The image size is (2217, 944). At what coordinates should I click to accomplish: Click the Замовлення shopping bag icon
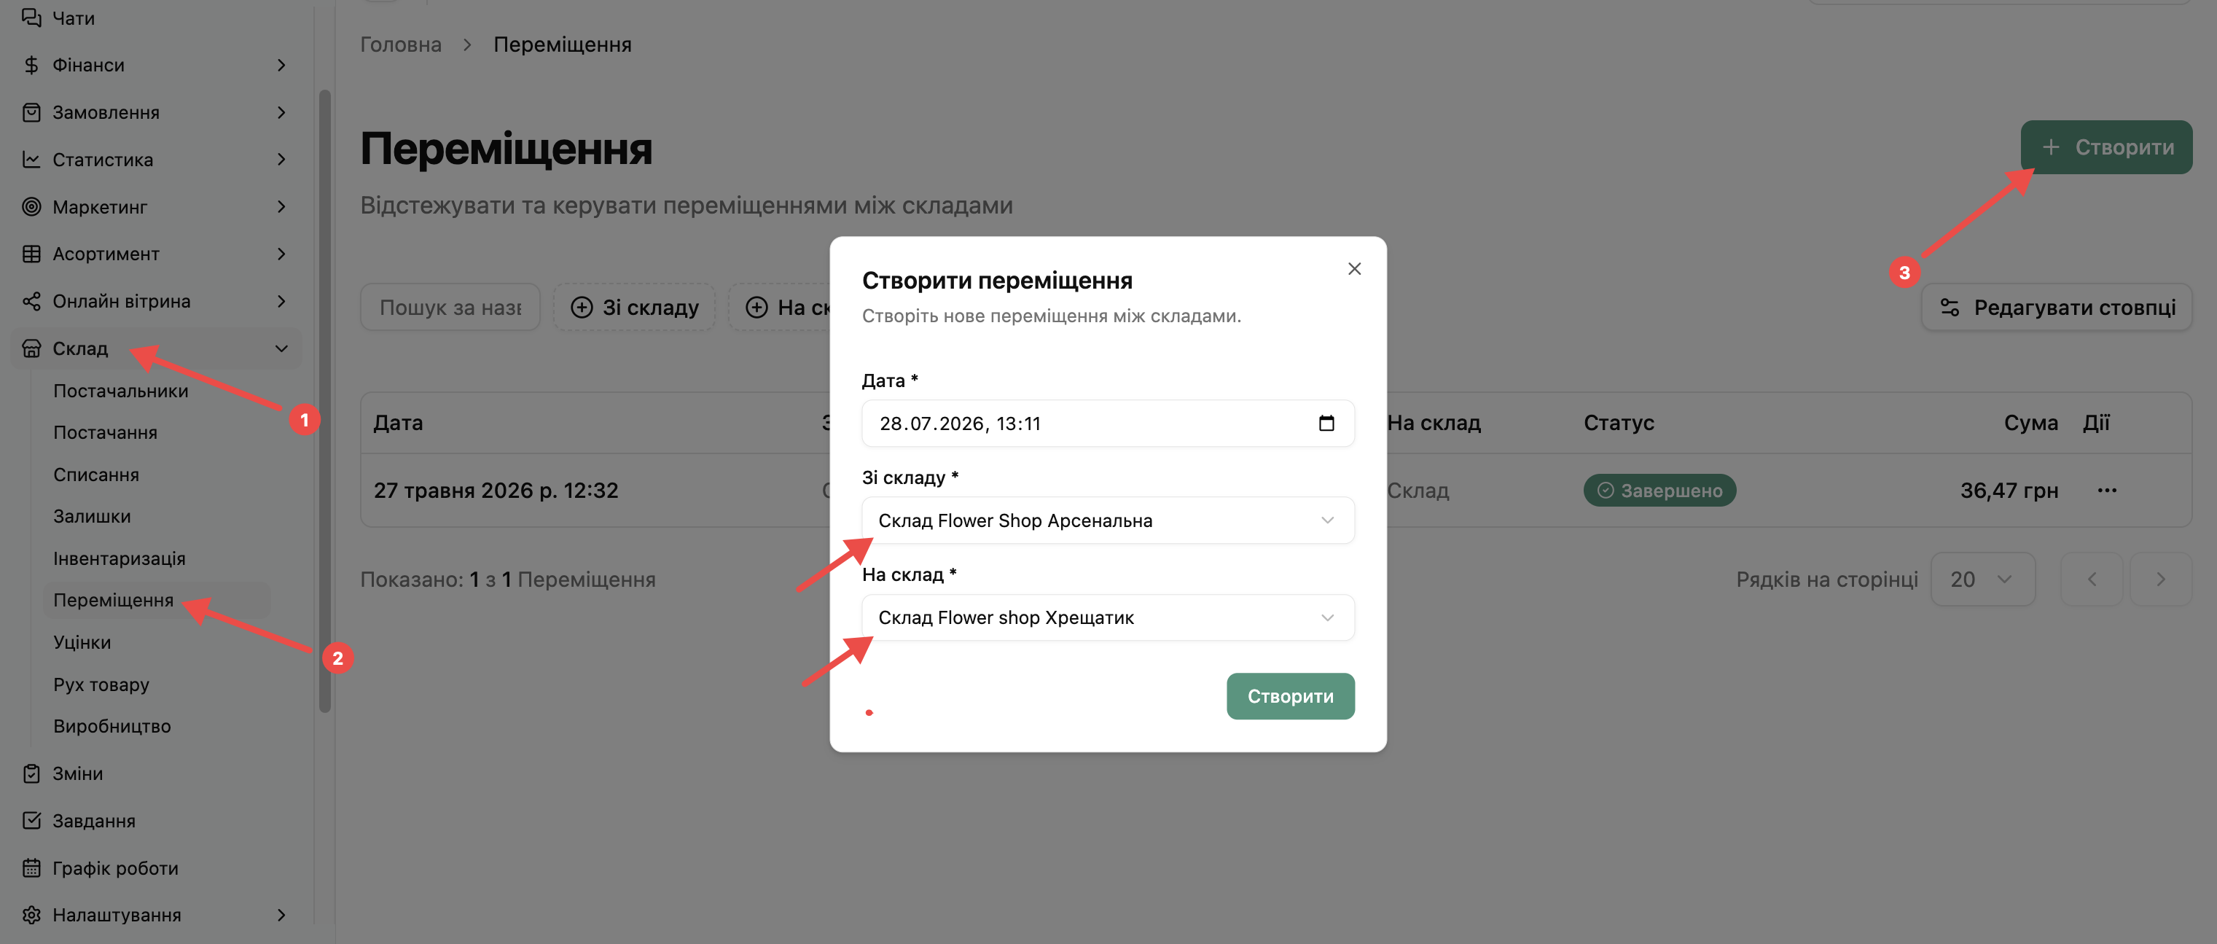31,113
